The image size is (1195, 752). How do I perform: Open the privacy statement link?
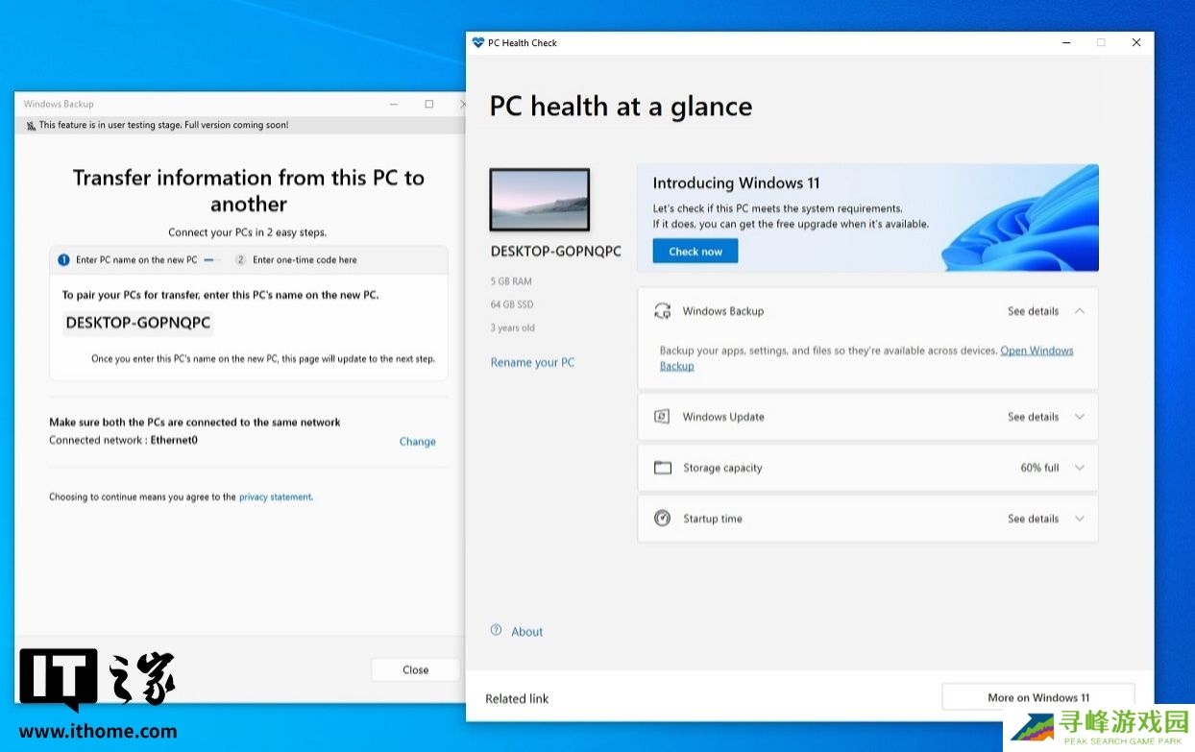(x=275, y=497)
